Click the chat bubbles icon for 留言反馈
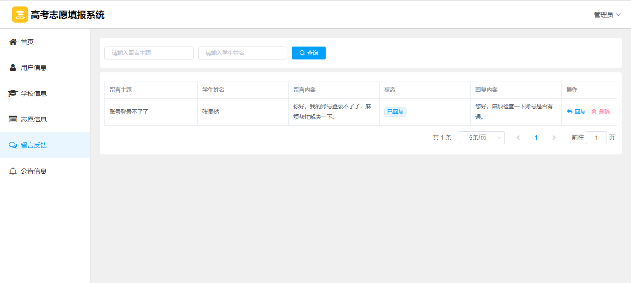Viewport: 631px width, 283px height. tap(13, 145)
